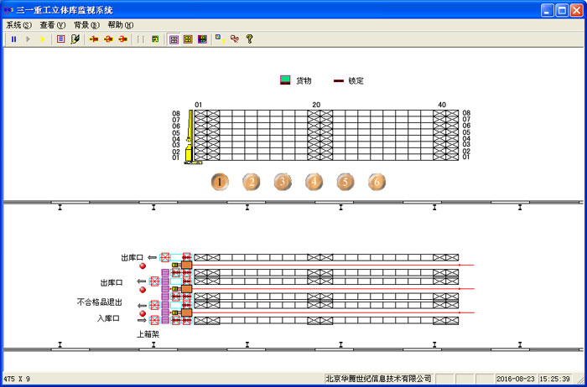Click the blue square with yellow arrow icon
Viewport: 587px width, 387px height.
point(221,39)
